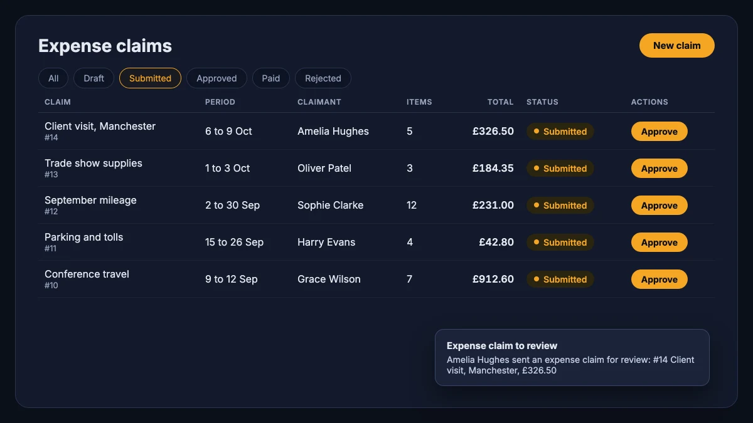Click the Expense claims page heading
This screenshot has height=423, width=753.
(105, 46)
